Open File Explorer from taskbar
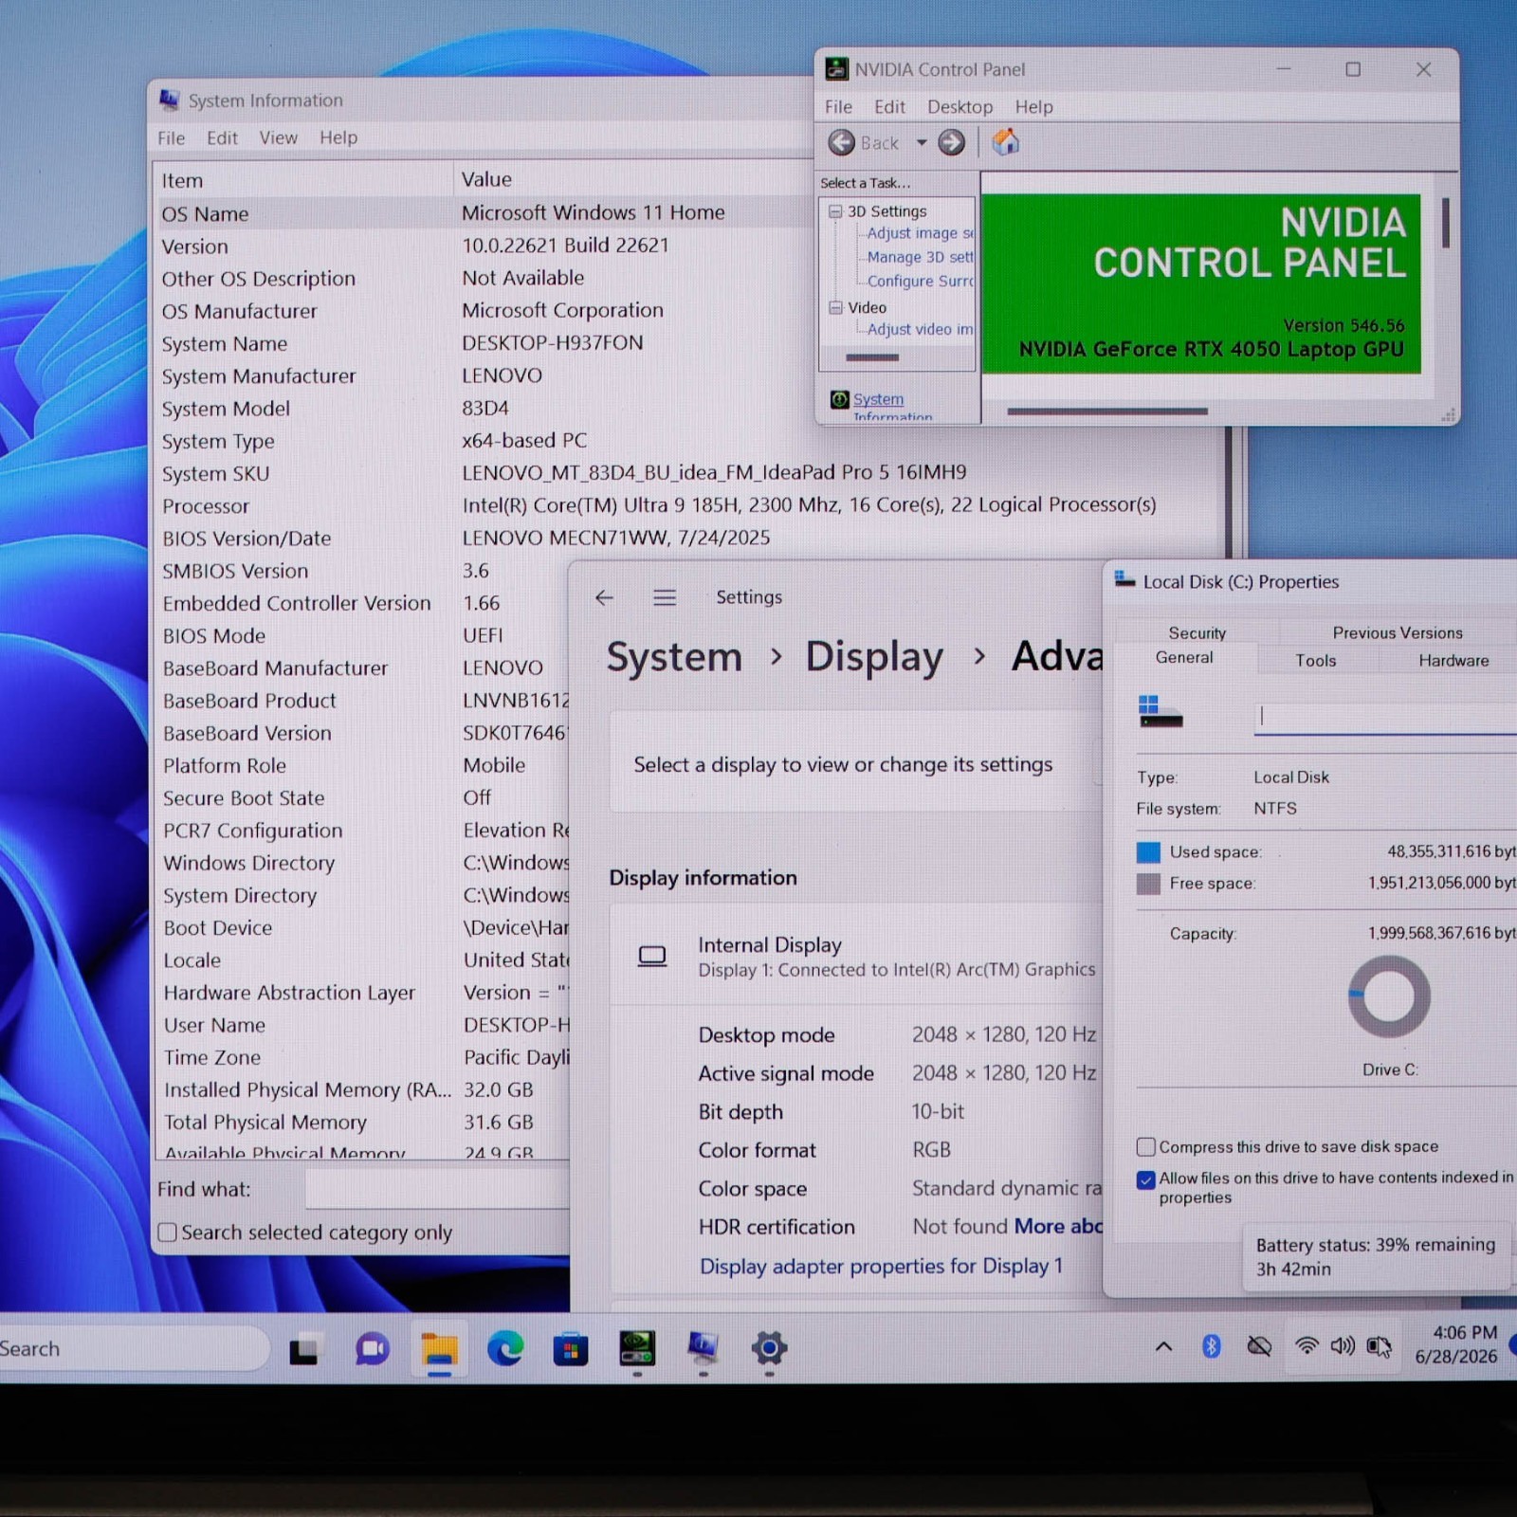This screenshot has width=1517, height=1517. coord(439,1350)
